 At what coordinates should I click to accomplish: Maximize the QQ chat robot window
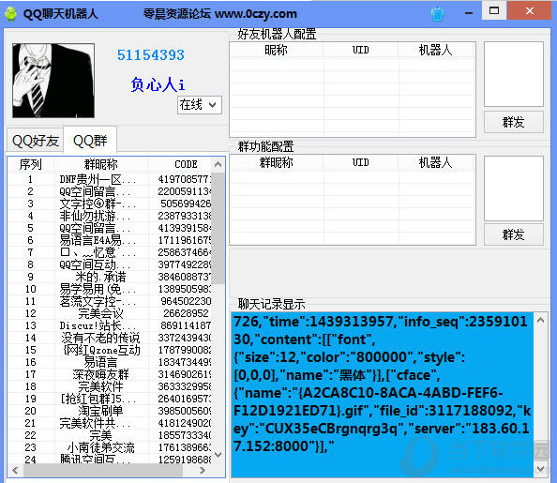click(494, 10)
